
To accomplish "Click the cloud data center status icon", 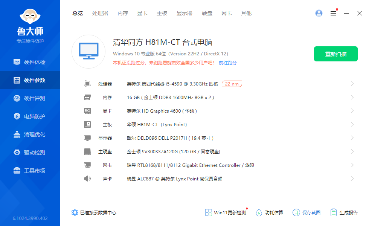I will [75, 212].
